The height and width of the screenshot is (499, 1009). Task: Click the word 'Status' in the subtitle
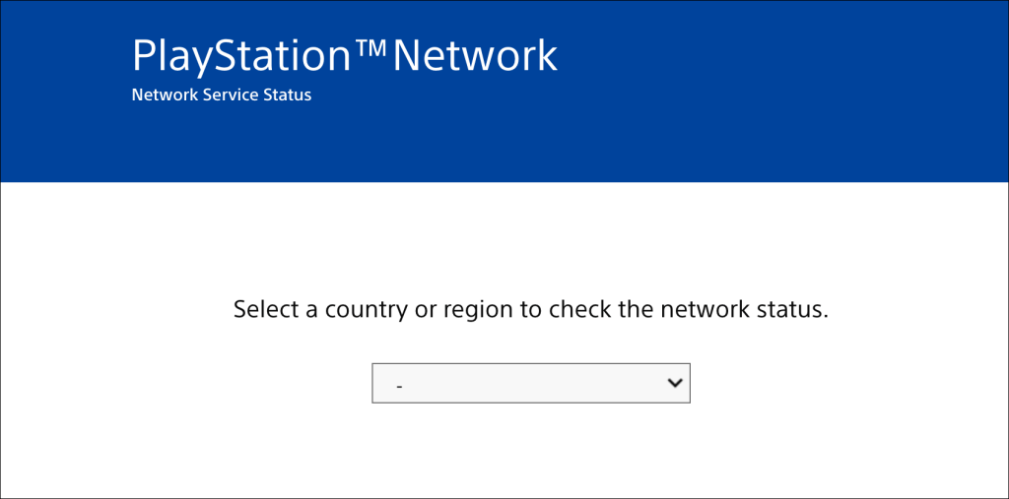point(289,95)
